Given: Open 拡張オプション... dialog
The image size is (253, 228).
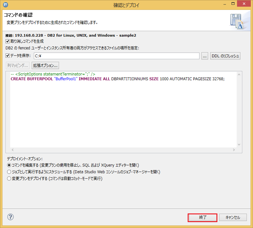Looking at the screenshot, I should 45,65.
